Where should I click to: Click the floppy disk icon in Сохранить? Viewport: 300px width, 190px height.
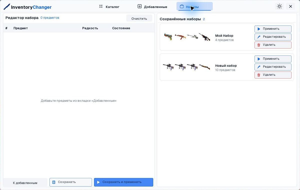(x=54, y=182)
